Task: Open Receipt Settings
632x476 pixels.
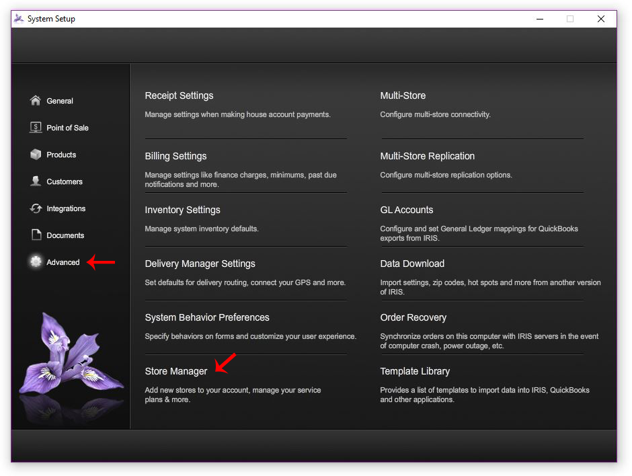Action: [x=179, y=95]
